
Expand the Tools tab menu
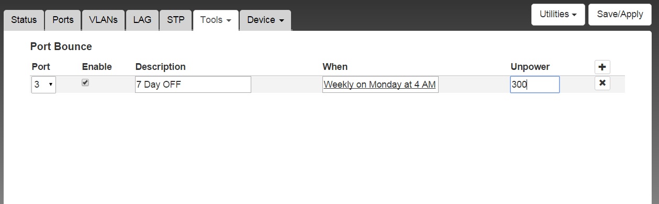tap(216, 20)
